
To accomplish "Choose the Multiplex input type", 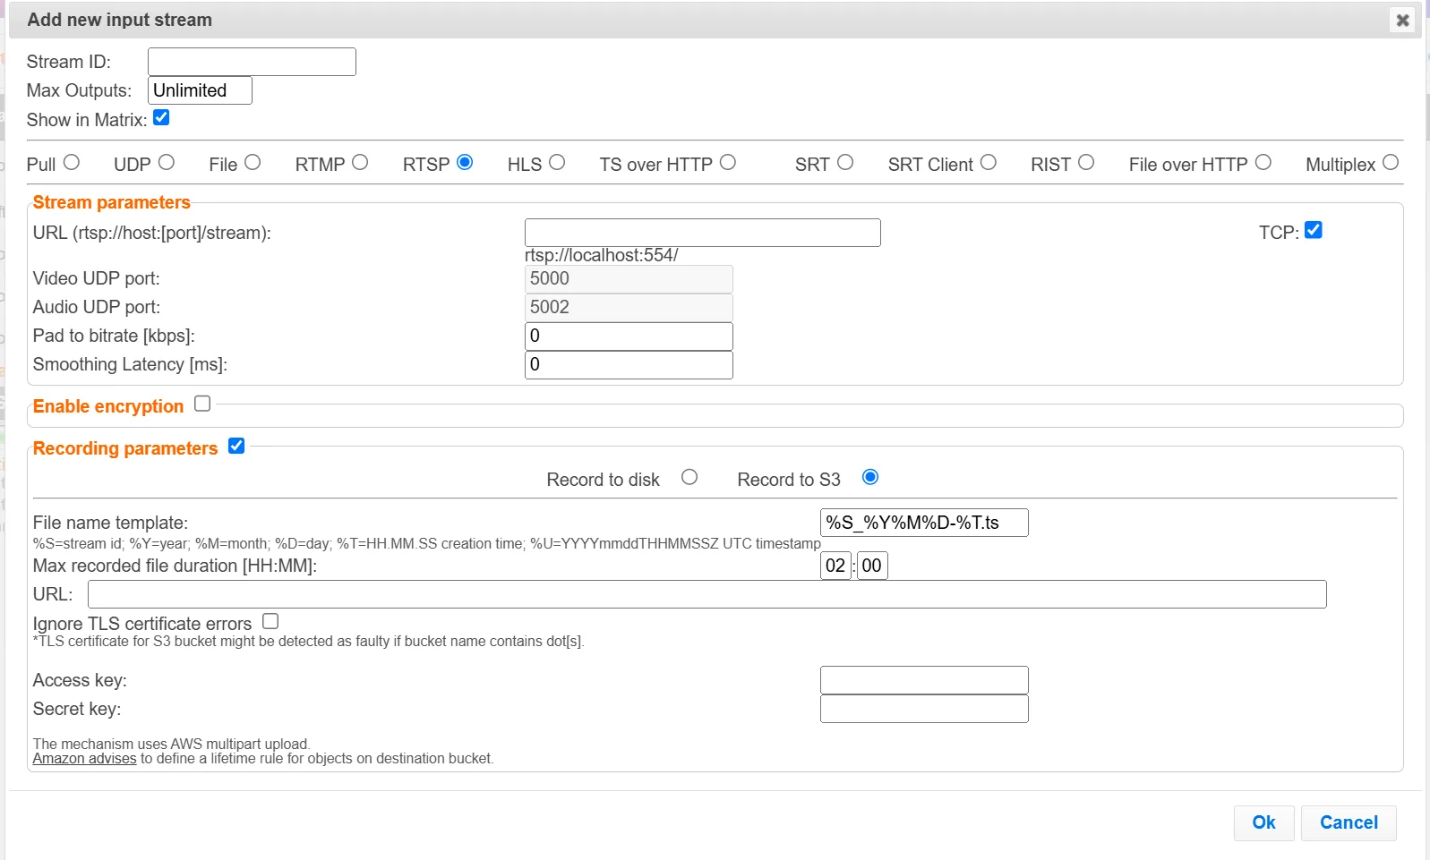I will pyautogui.click(x=1391, y=162).
